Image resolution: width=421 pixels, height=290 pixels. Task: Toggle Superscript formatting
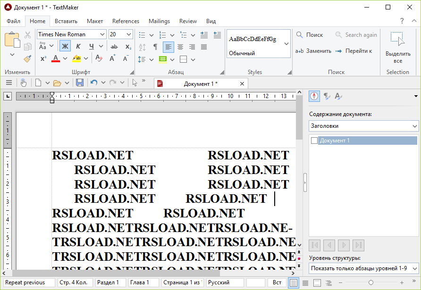click(x=43, y=58)
